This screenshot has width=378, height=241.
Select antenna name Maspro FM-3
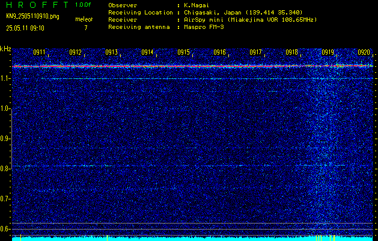(x=204, y=27)
